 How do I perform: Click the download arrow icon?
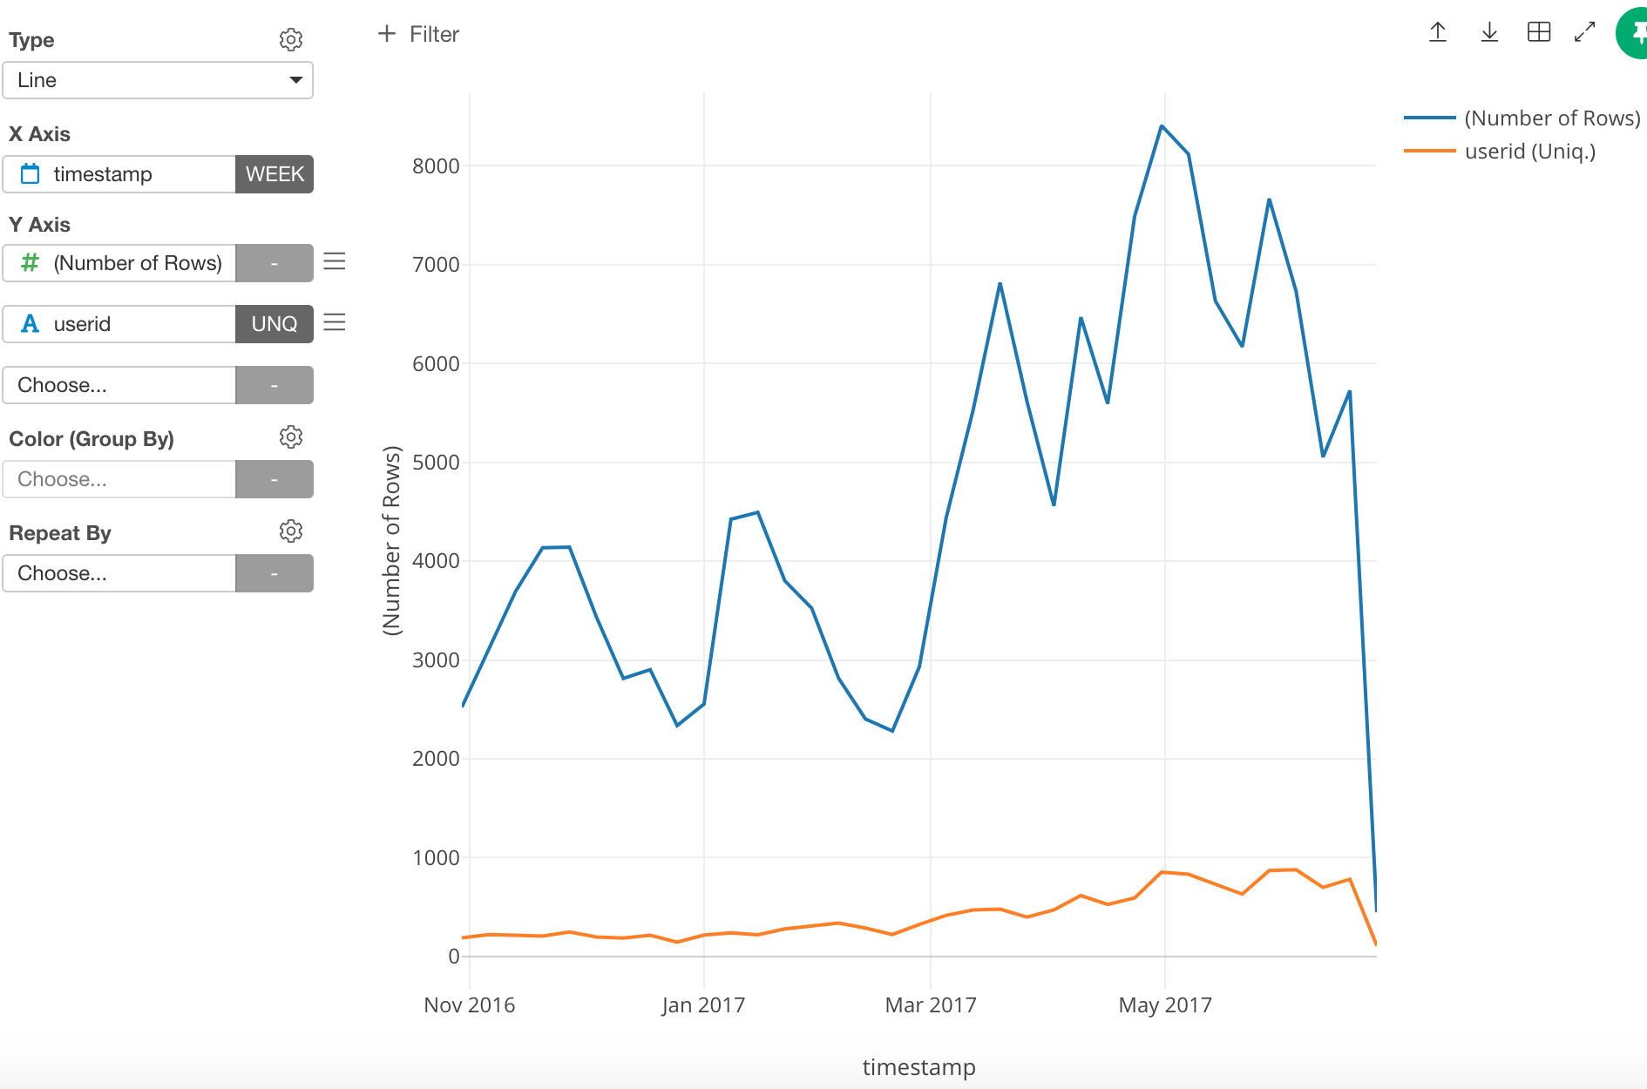pos(1489,32)
